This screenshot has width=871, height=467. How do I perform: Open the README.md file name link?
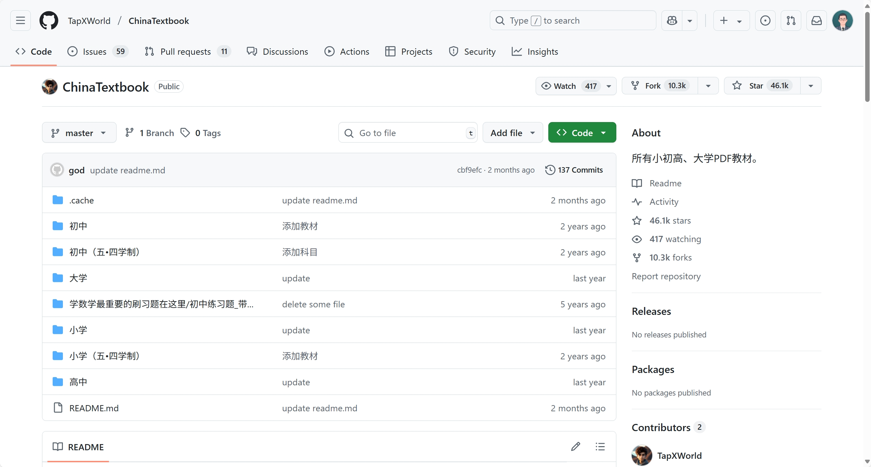click(94, 408)
